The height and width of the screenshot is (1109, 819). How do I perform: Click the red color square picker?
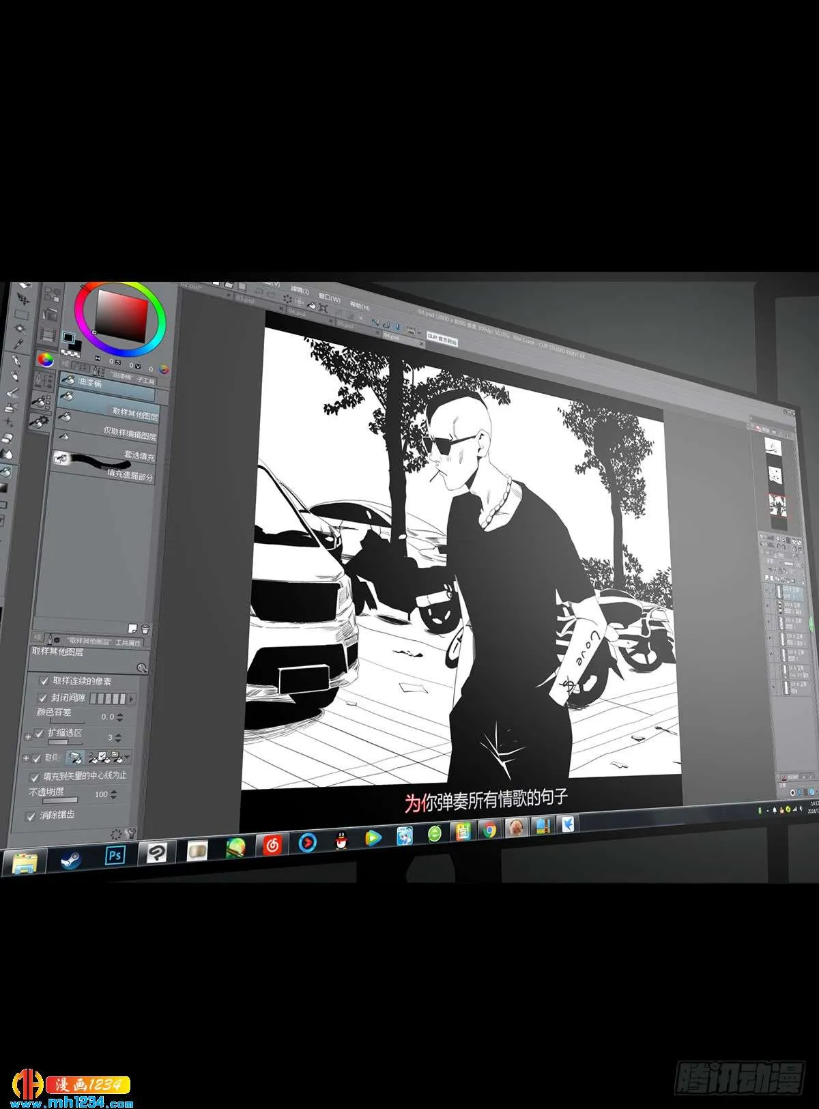click(121, 317)
